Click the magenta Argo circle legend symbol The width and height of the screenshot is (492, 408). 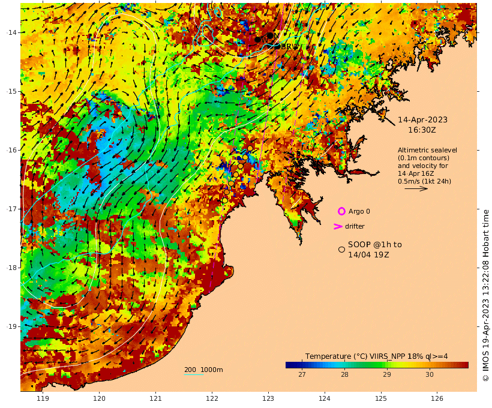tap(341, 211)
